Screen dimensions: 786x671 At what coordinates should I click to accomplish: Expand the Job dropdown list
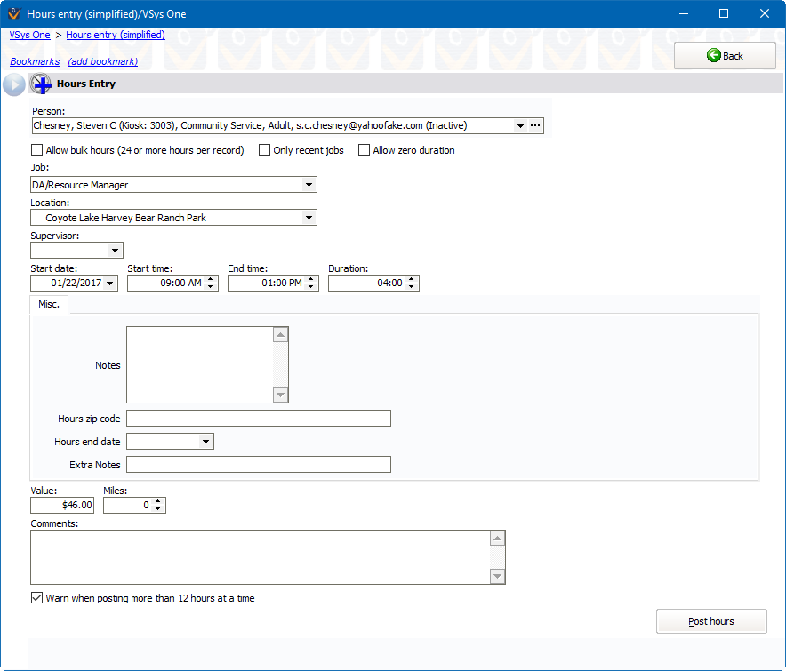click(309, 185)
